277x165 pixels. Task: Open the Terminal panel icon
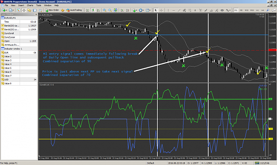pos(35,10)
